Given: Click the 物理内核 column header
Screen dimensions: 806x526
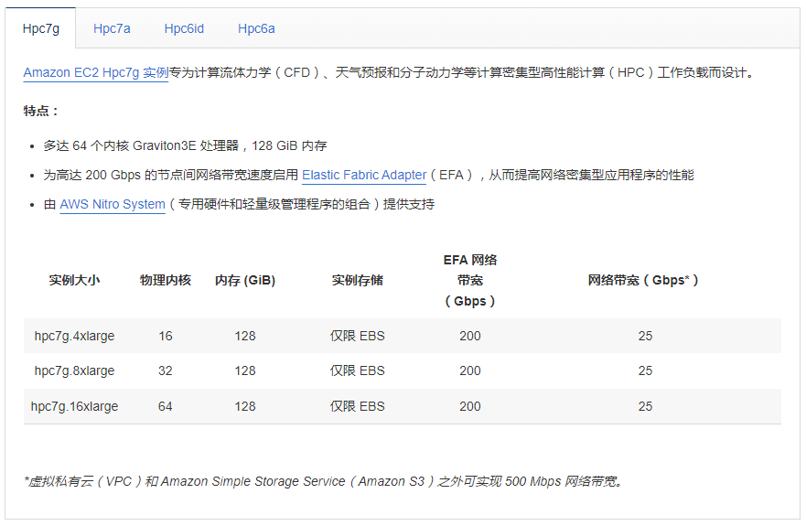Looking at the screenshot, I should point(166,280).
